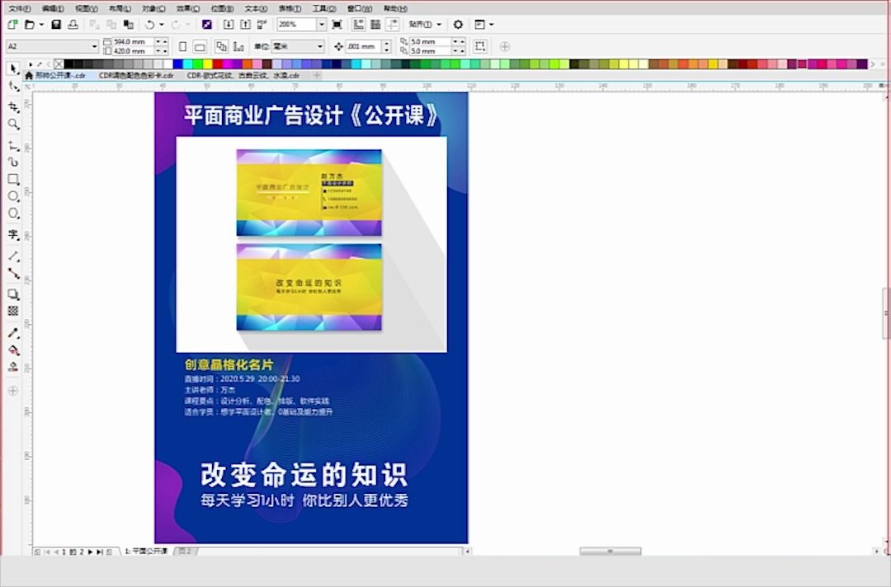Select the Shape tool
Screen dimensions: 891x587
[12, 85]
